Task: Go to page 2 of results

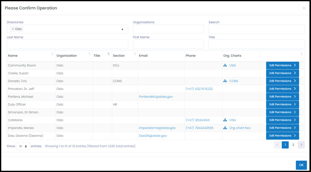Action: [293, 145]
